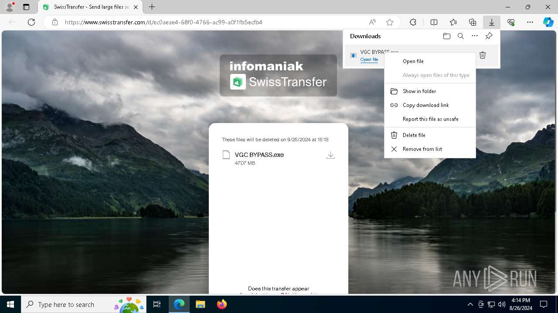Open tab actions menu icon

[x=26, y=7]
